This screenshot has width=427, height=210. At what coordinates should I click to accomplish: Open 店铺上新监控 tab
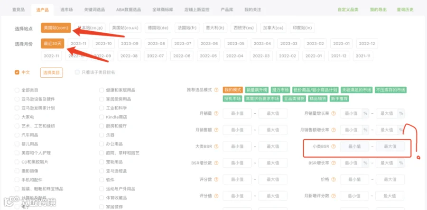tap(197, 10)
